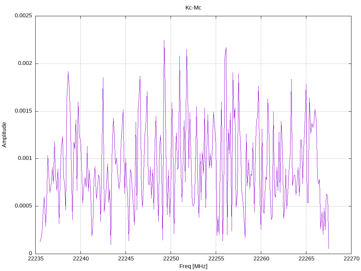Click the 22245 x-axis tick label
The height and width of the screenshot is (271, 361).
point(126,259)
